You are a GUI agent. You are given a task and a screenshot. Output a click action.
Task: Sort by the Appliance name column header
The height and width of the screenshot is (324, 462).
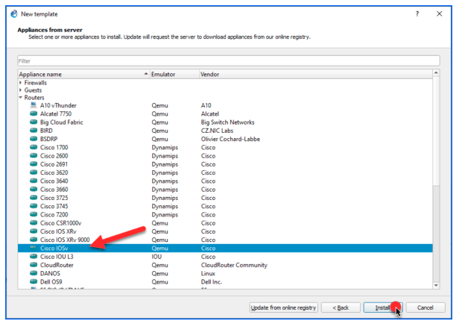click(x=82, y=75)
